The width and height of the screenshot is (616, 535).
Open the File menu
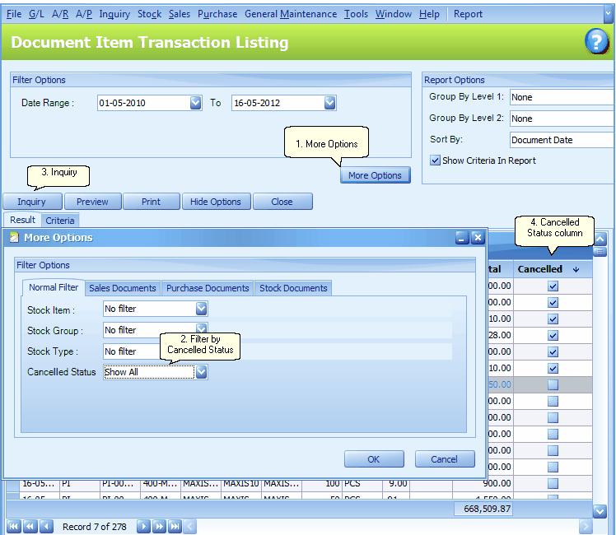(14, 14)
